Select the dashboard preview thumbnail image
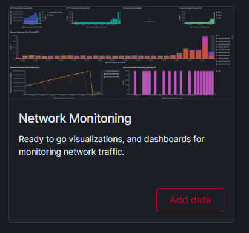 121,52
